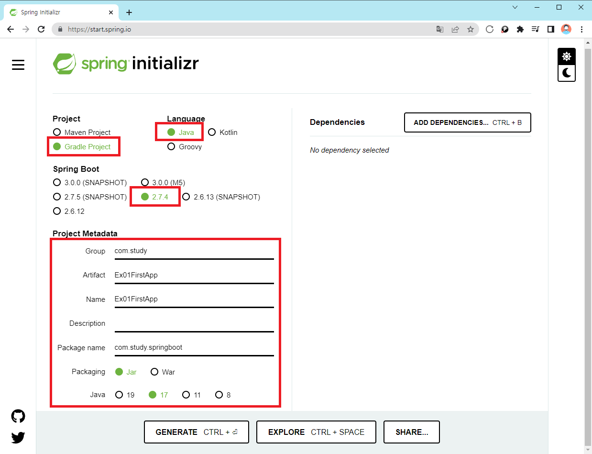
Task: Open Chrome three-dot menu
Action: tap(581, 29)
